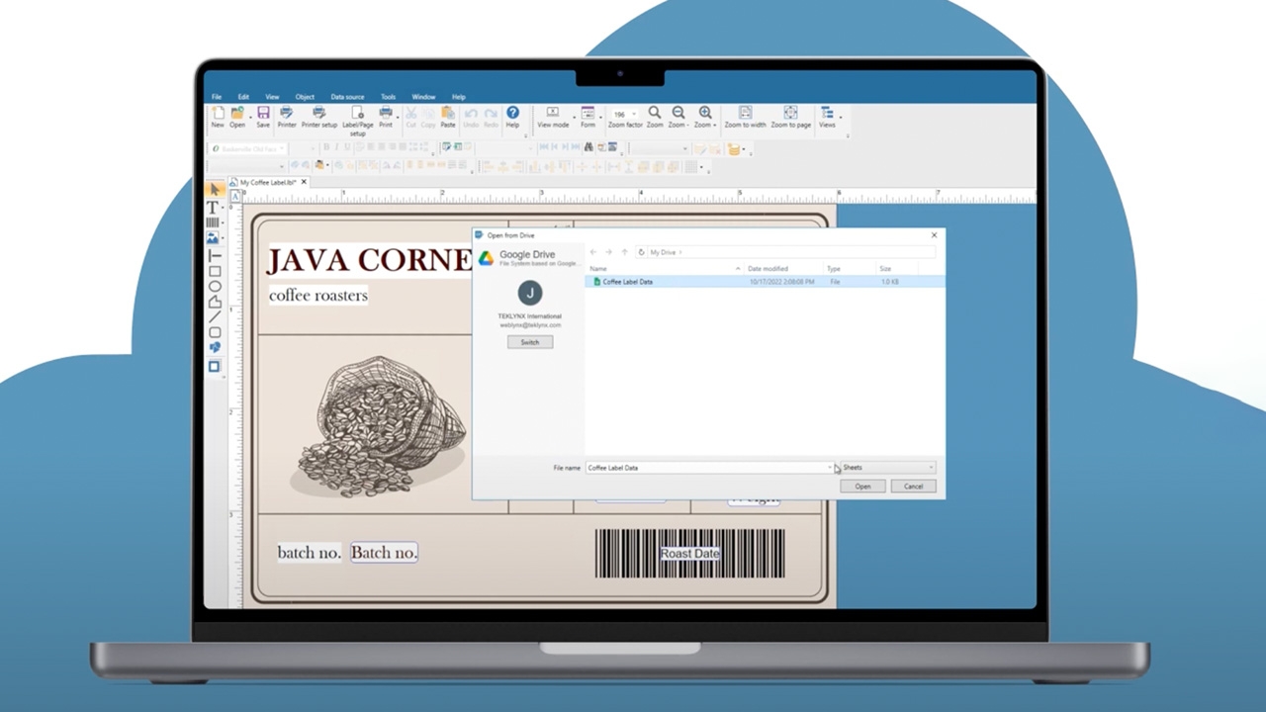Click refresh icon beside My Drive path
The image size is (1266, 712).
click(x=641, y=252)
